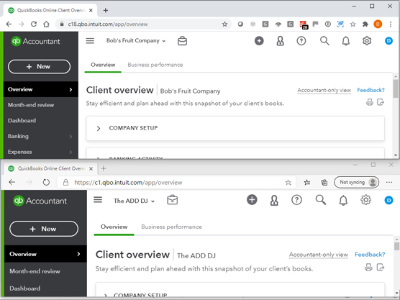
Task: Refresh the page in the Edge window
Action: pyautogui.click(x=46, y=183)
